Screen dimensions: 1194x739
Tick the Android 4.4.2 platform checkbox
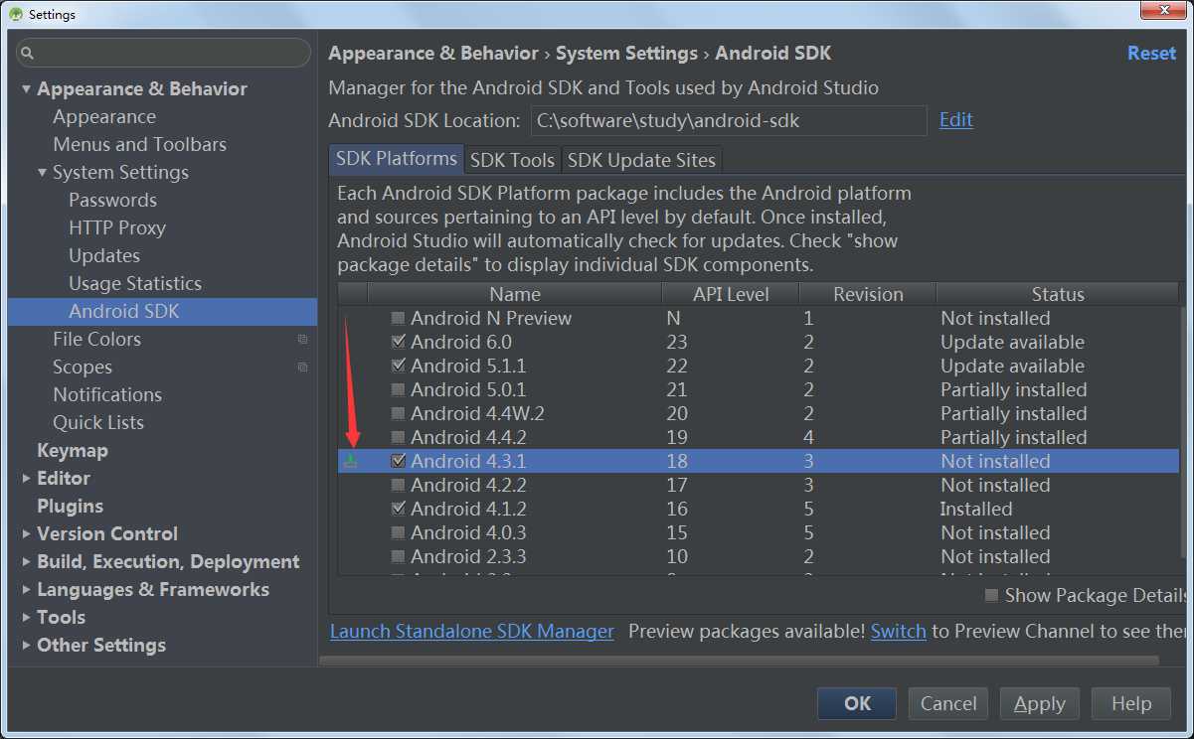coord(398,438)
